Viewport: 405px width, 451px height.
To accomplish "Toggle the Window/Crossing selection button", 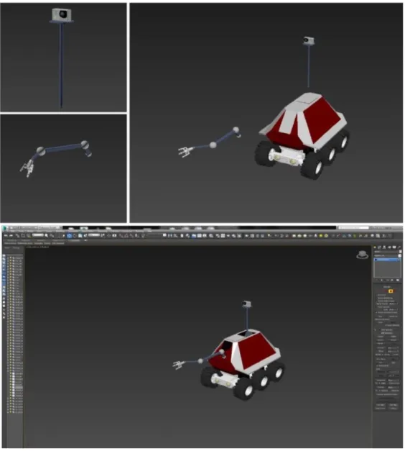I will click(x=63, y=235).
